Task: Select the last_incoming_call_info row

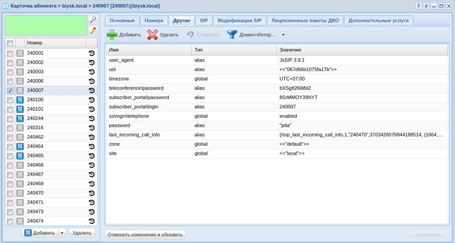Action: coord(277,135)
